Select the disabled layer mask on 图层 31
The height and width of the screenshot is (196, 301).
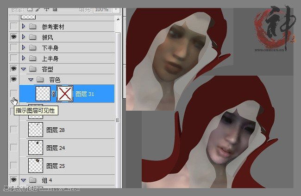tap(65, 94)
